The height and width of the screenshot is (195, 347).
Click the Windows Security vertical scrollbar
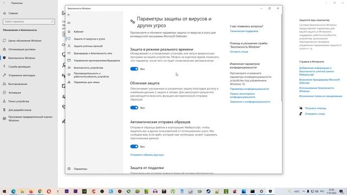[x=281, y=57]
